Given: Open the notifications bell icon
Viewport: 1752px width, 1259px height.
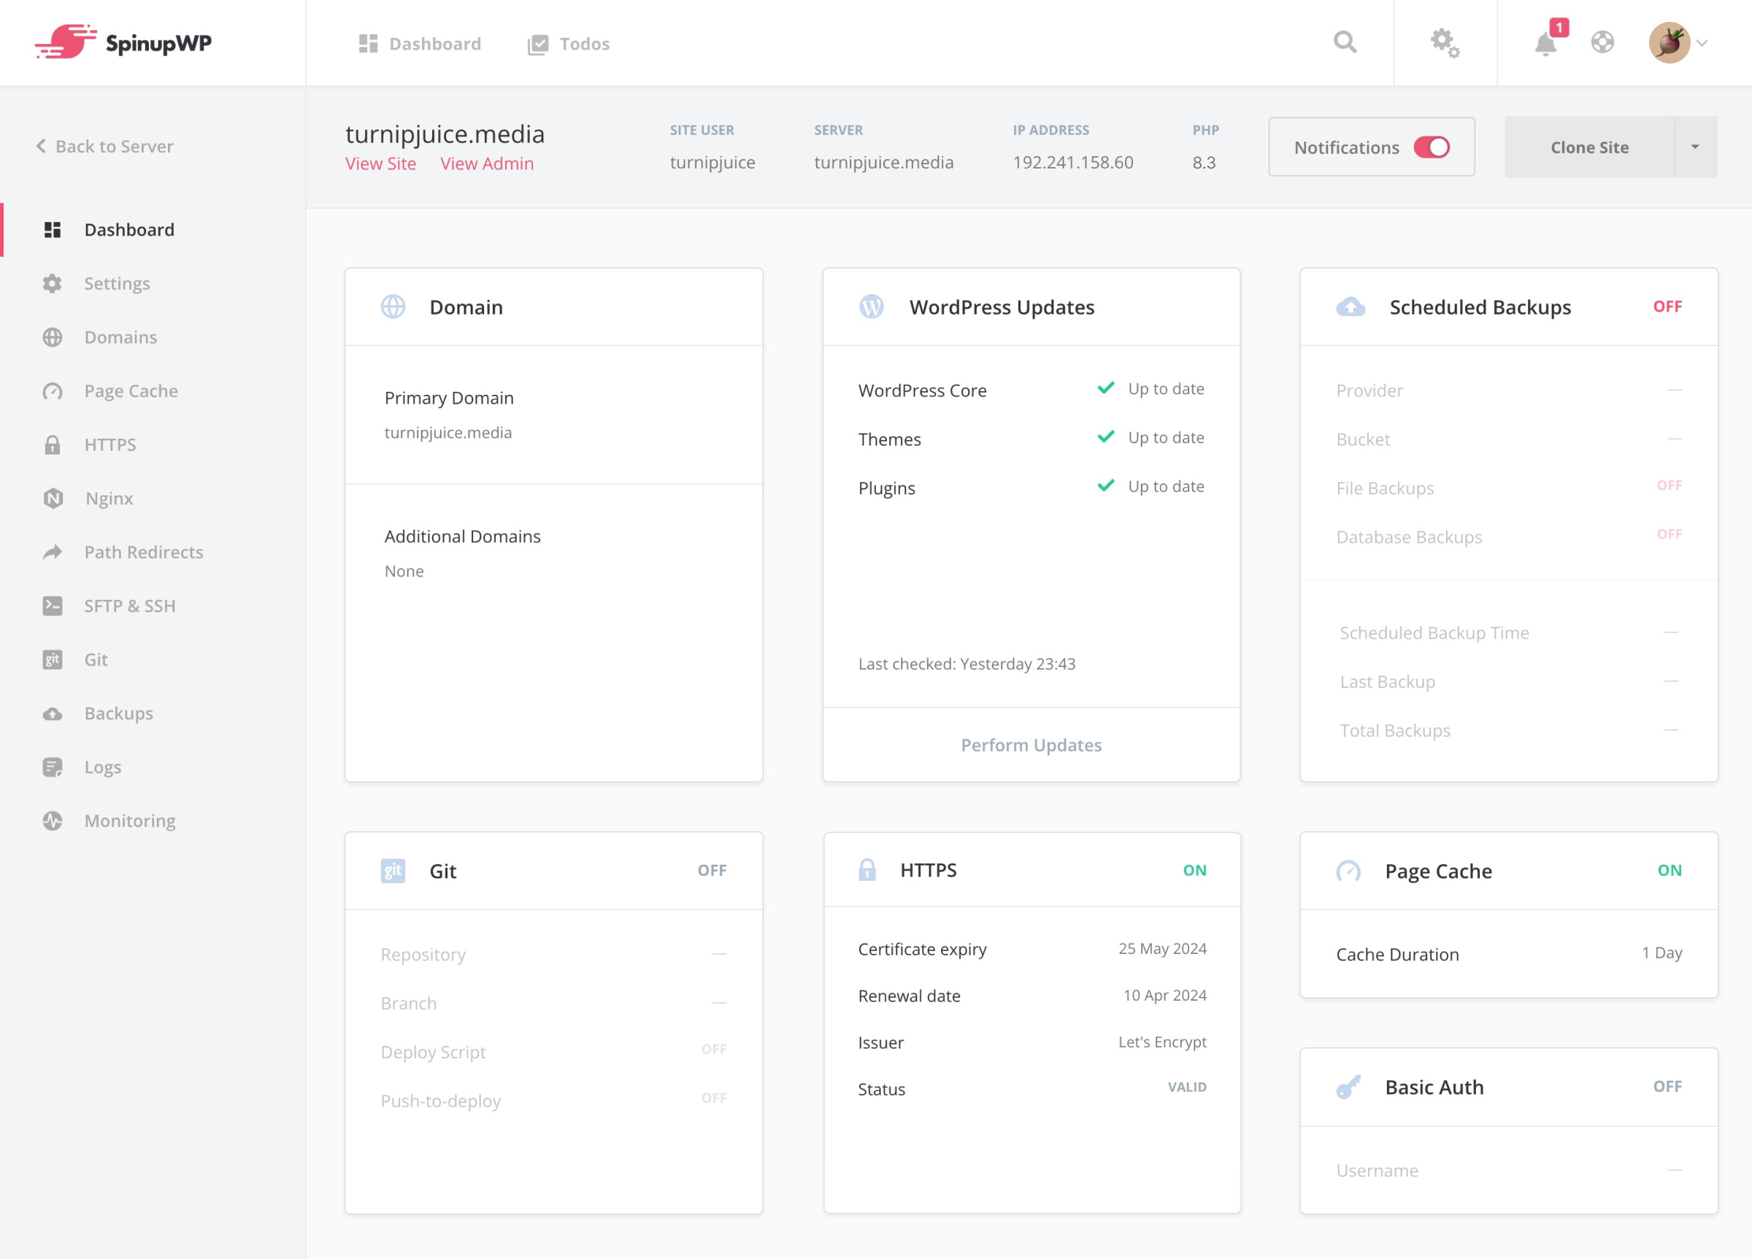Looking at the screenshot, I should coord(1545,43).
